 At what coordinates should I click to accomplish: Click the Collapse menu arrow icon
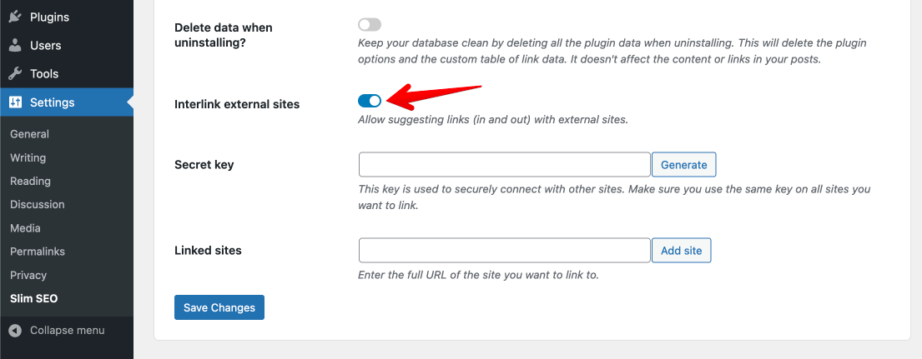[15, 330]
